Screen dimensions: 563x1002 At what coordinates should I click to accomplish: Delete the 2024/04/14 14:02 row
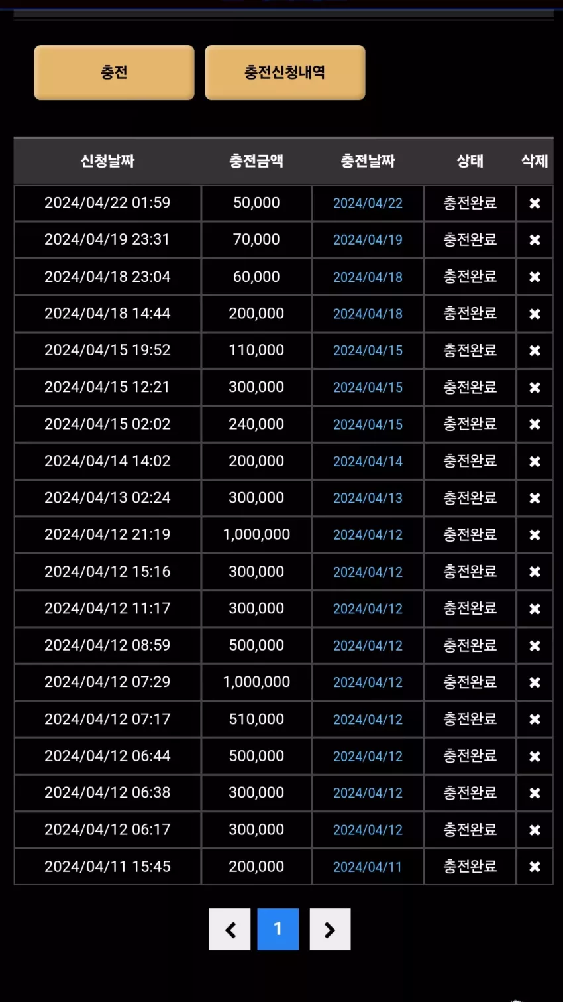(535, 462)
